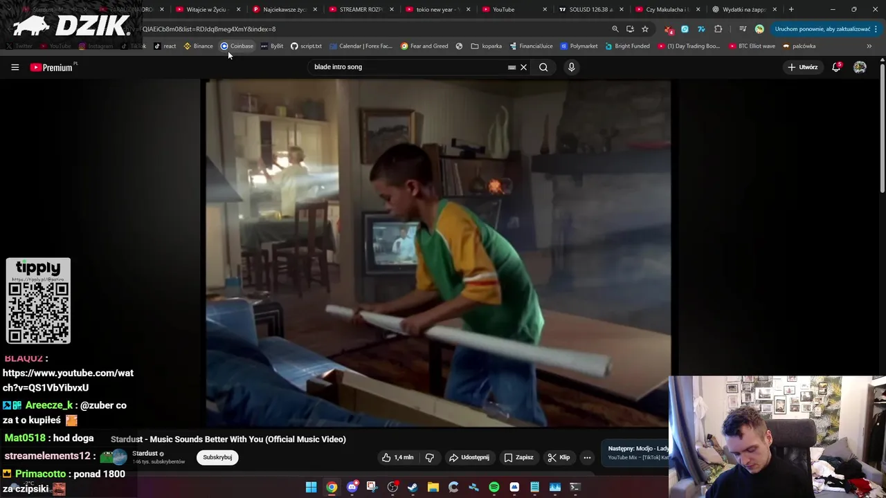Go to the YouTube Premium home logo

pyautogui.click(x=53, y=67)
